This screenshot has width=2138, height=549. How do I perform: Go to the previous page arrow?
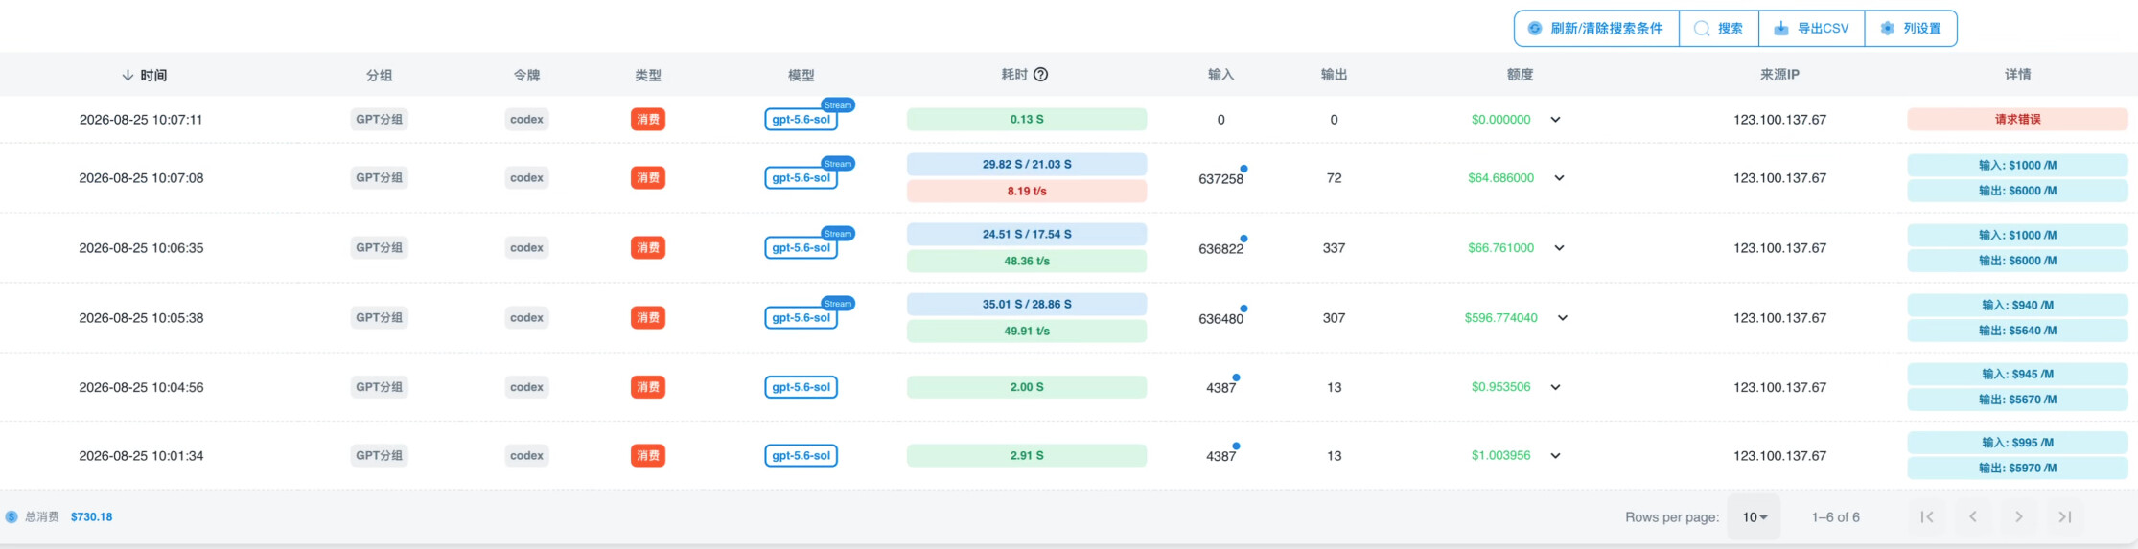[x=1972, y=516]
